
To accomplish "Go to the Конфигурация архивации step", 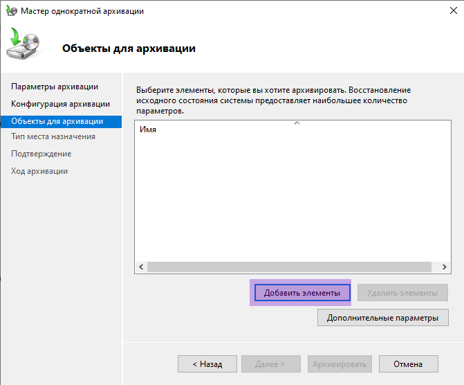I will (60, 104).
